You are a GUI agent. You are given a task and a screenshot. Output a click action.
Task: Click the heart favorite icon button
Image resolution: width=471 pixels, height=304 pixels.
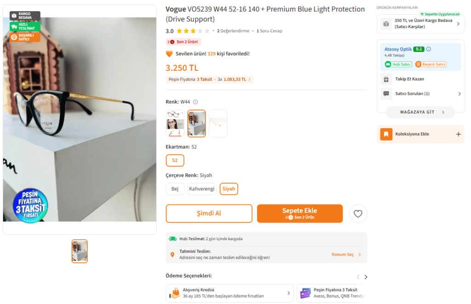358,213
